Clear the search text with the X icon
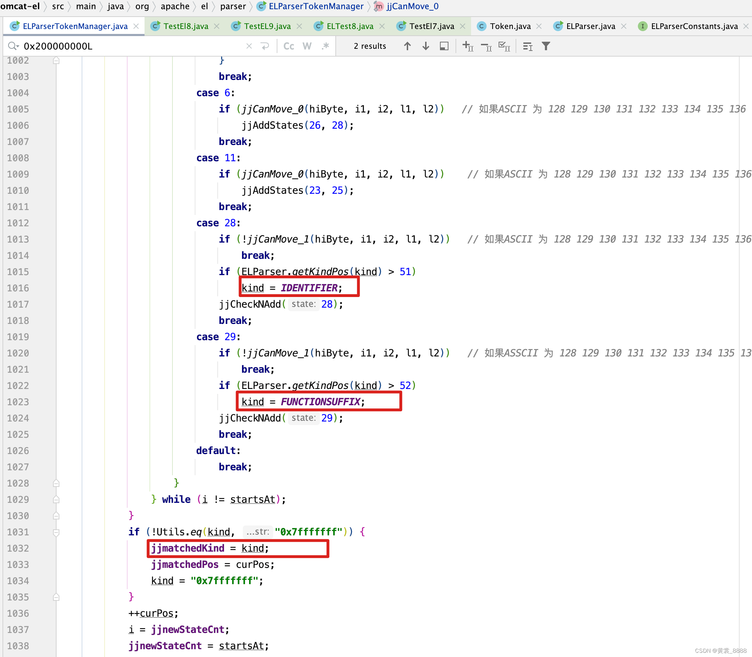The height and width of the screenshot is (657, 752). coord(249,46)
